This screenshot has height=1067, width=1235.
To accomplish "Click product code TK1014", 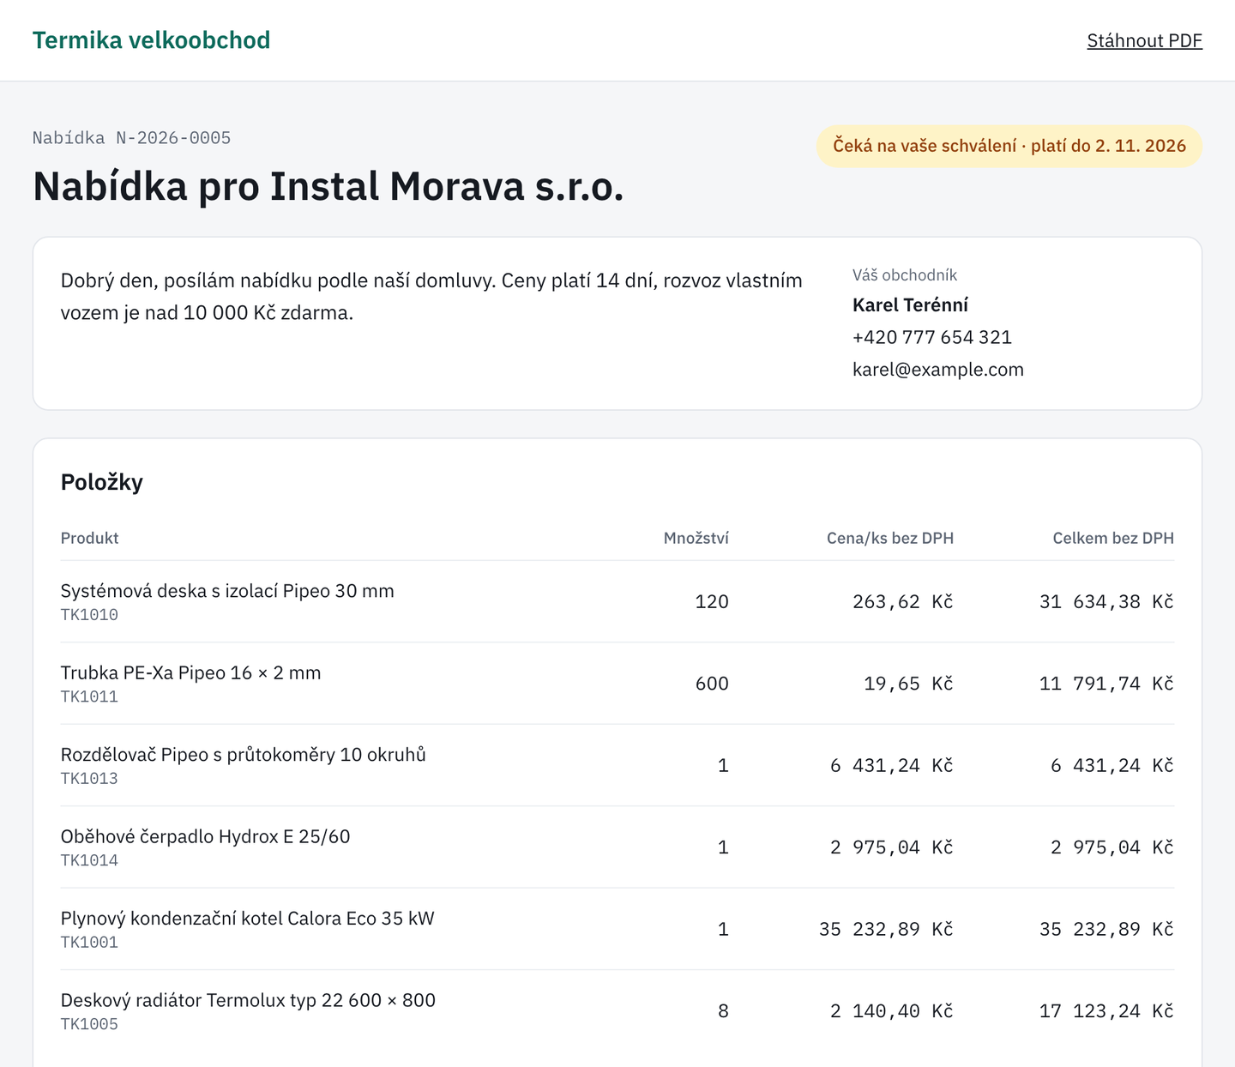I will pyautogui.click(x=89, y=860).
